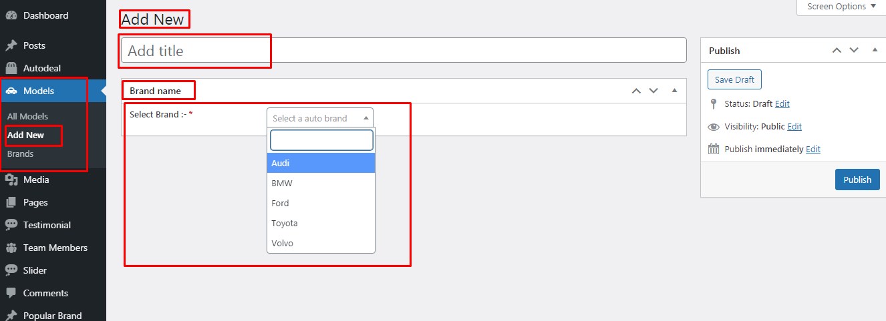886x321 pixels.
Task: Collapse the Brand name panel toggle triangle
Action: 674,91
